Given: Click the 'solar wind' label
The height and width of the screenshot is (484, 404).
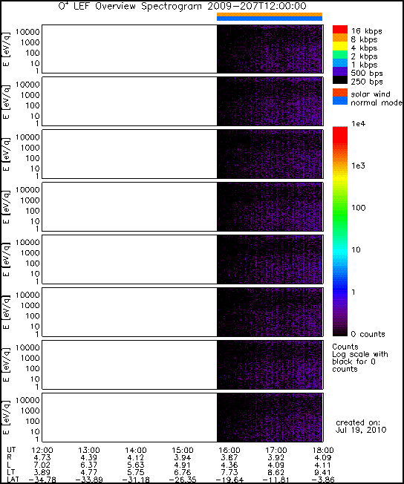Looking at the screenshot, I should point(371,94).
